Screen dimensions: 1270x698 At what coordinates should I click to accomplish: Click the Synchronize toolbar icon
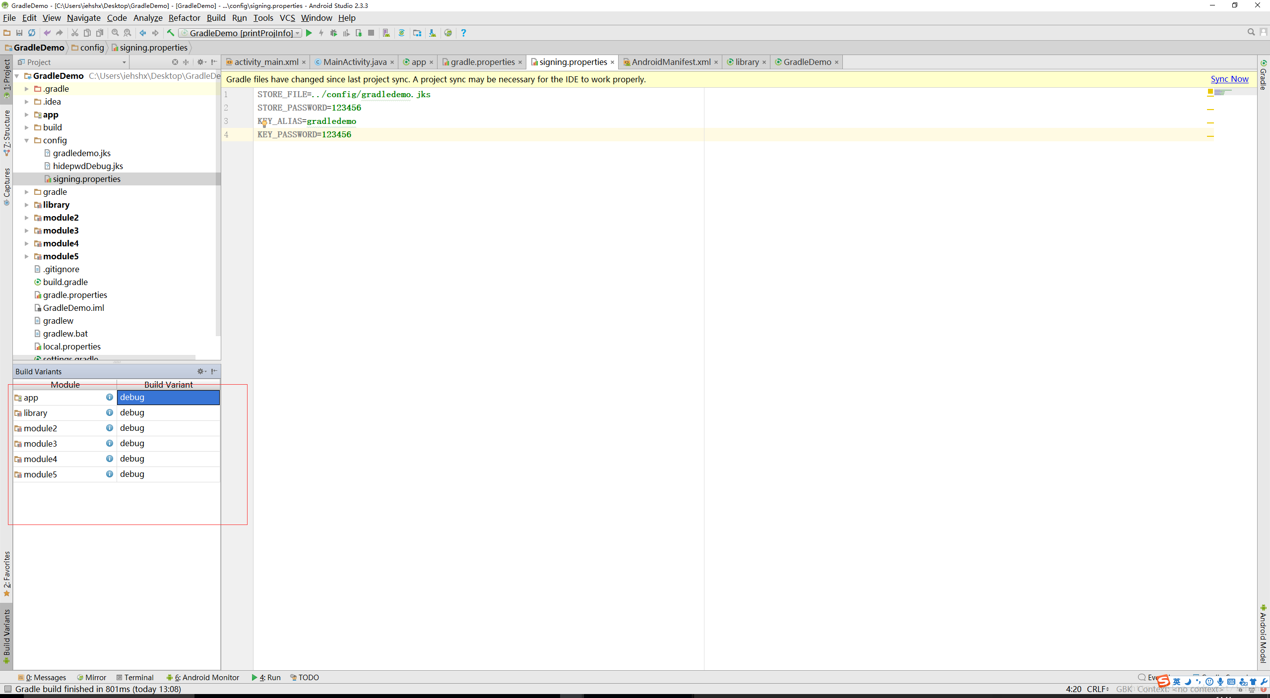tap(32, 33)
